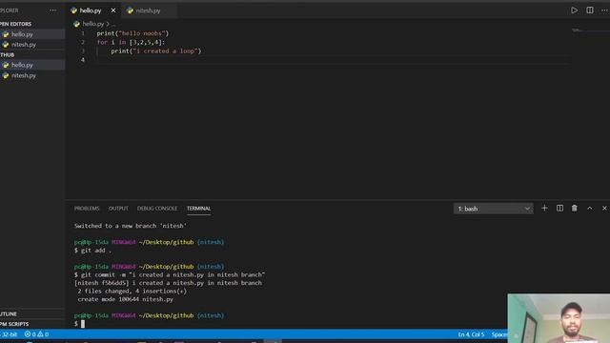The height and width of the screenshot is (343, 610).
Task: Expand the NPM Scripts section
Action: coord(14,324)
